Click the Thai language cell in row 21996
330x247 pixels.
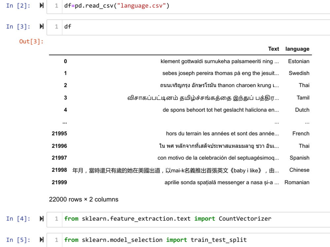pos(304,146)
